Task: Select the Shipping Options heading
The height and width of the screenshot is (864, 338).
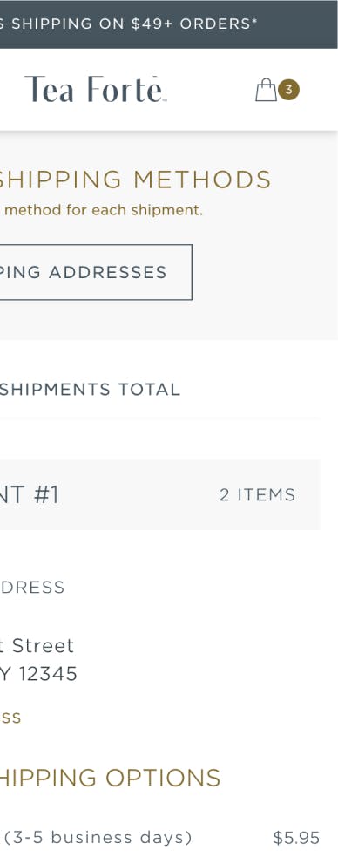Action: click(x=110, y=778)
